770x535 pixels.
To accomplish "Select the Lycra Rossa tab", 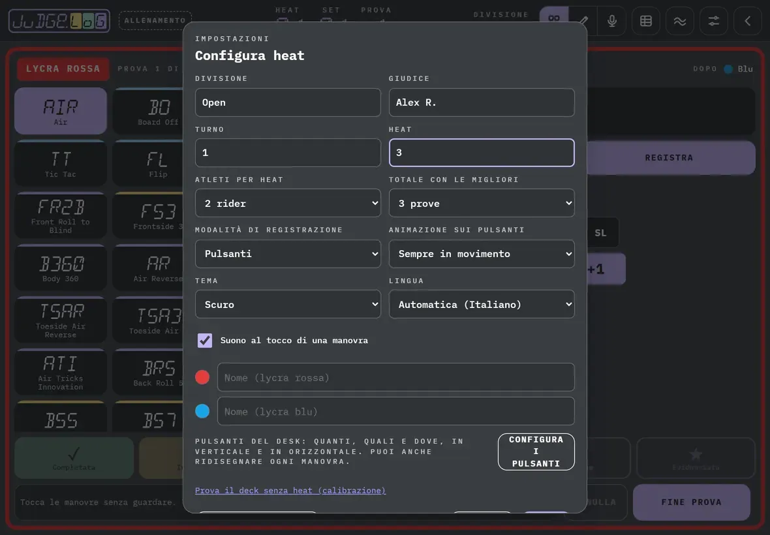I will tap(63, 69).
